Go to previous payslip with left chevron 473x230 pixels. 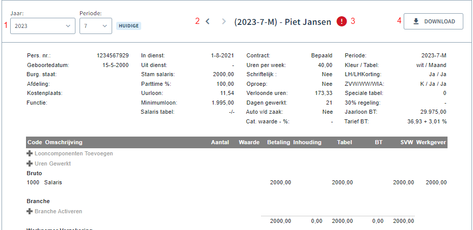click(x=207, y=21)
